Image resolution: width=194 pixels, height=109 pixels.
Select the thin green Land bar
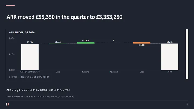(58, 44)
